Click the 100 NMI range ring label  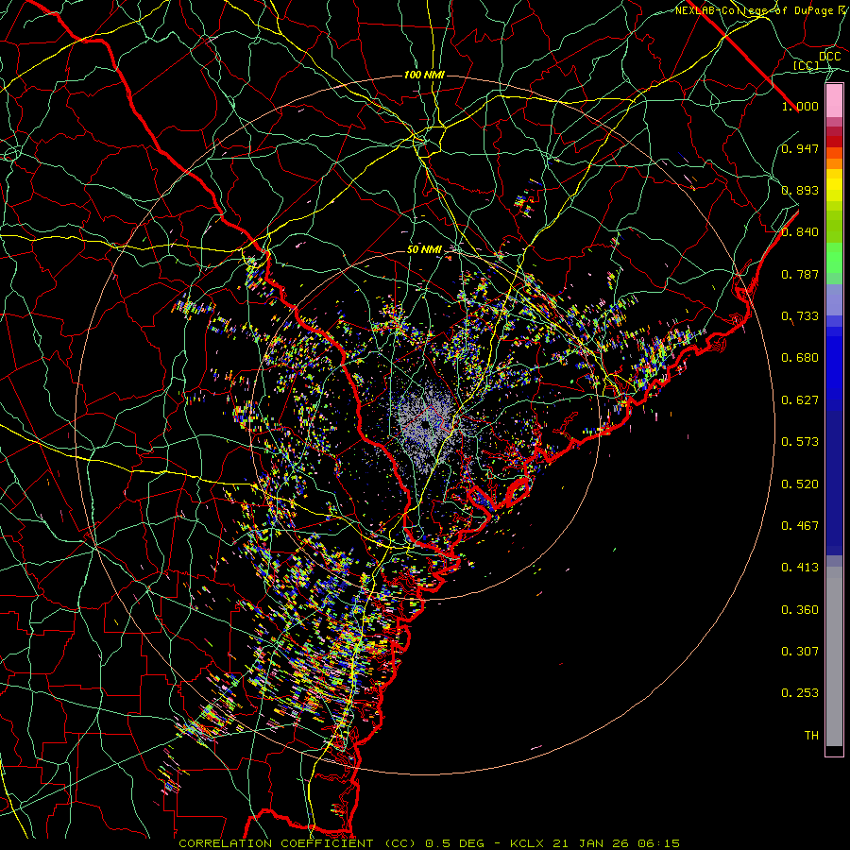click(424, 75)
